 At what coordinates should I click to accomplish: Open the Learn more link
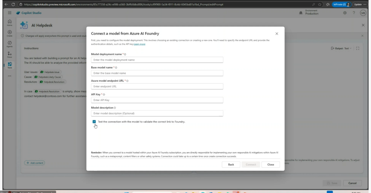tap(139, 44)
